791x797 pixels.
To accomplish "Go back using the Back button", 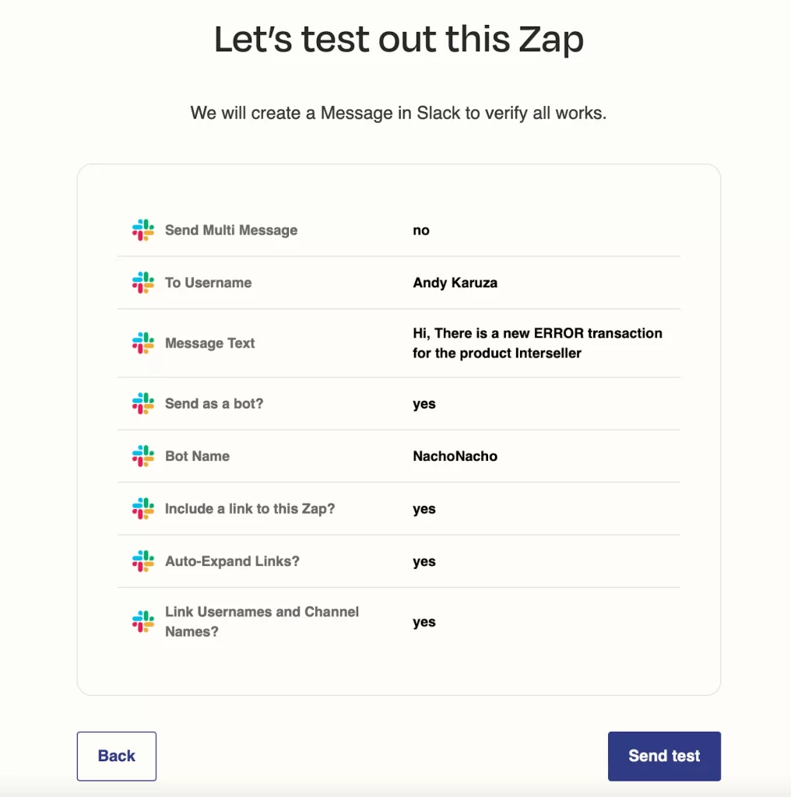I will (117, 756).
